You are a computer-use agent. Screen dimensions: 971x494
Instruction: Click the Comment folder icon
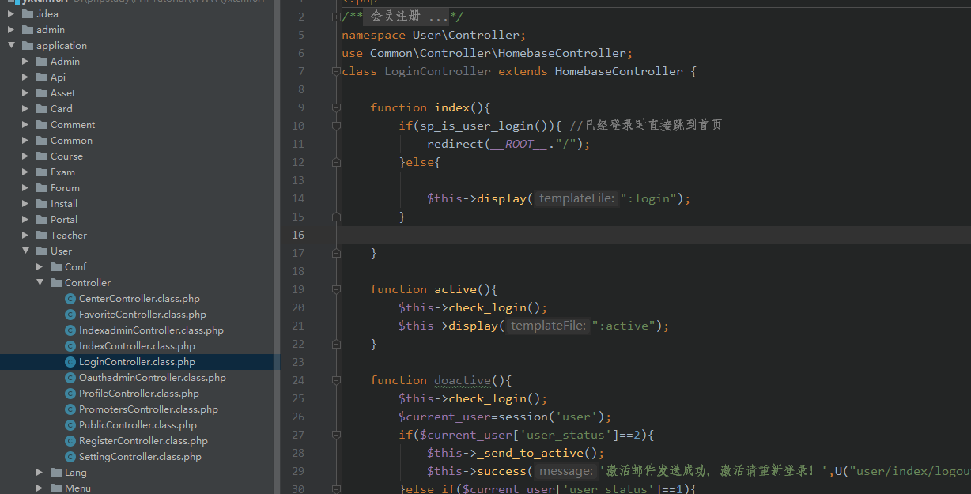(x=42, y=125)
